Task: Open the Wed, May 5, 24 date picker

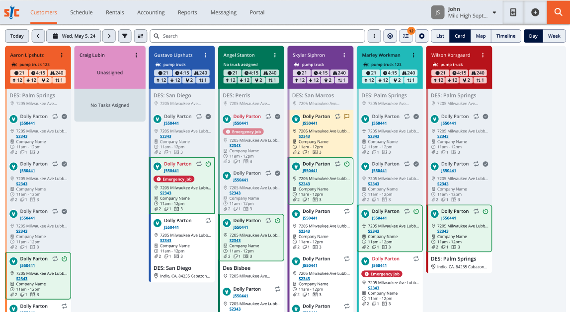Action: tap(75, 36)
